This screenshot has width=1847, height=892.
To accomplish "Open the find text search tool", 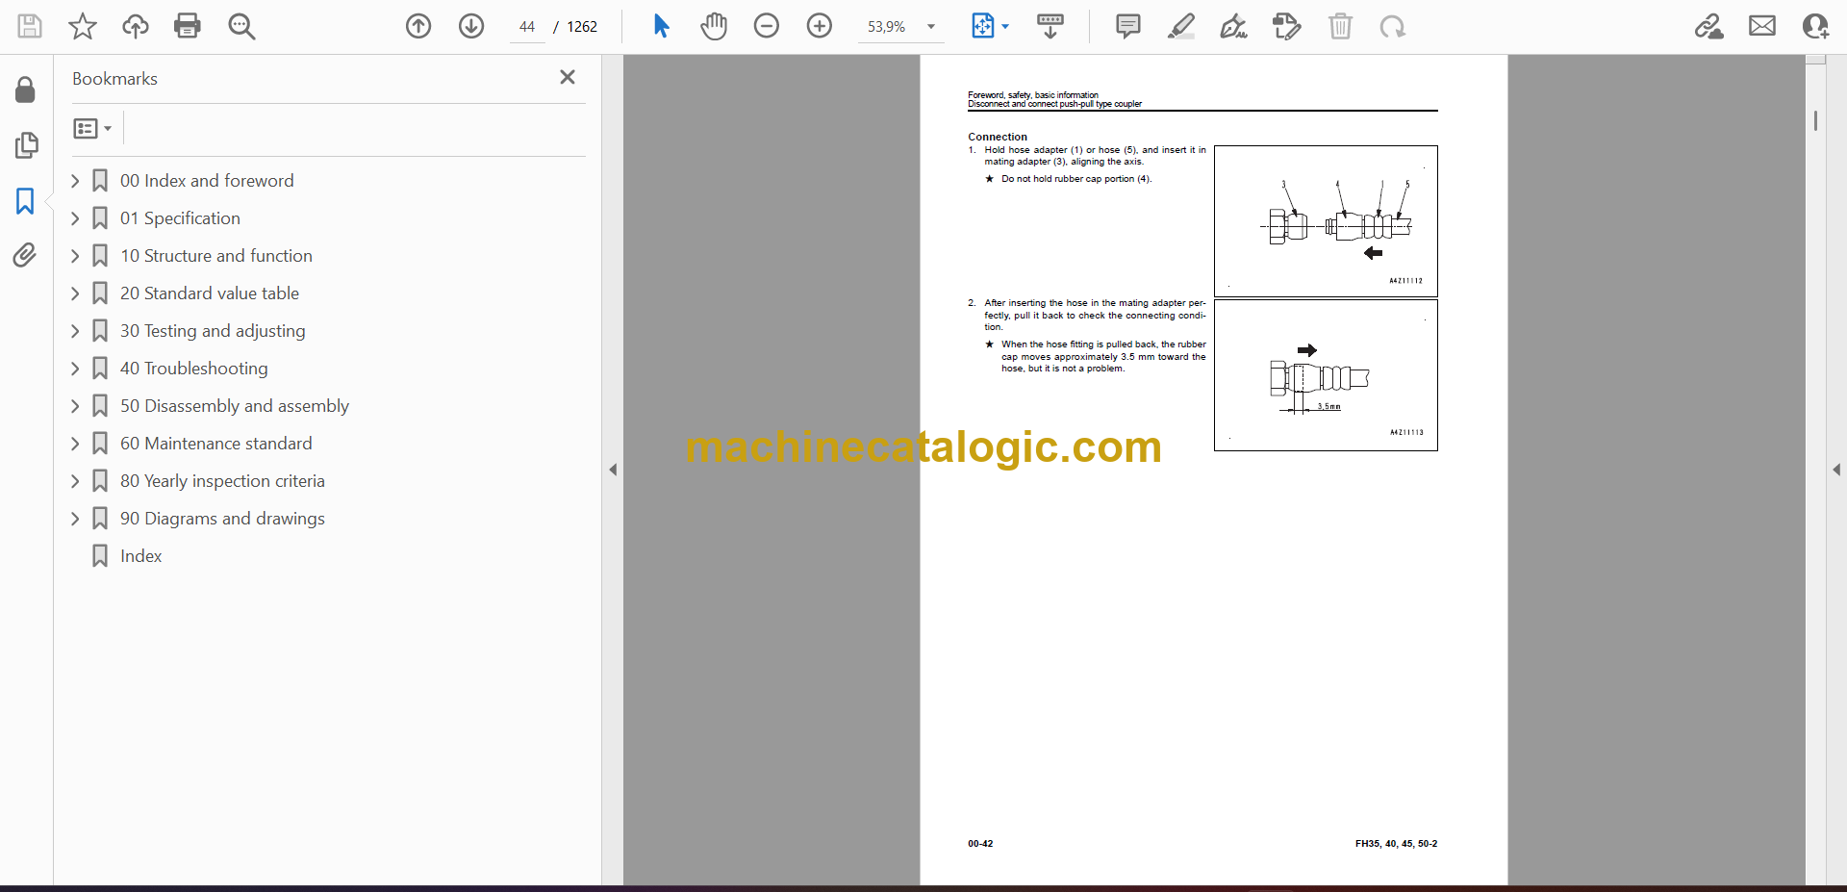I will 241,26.
